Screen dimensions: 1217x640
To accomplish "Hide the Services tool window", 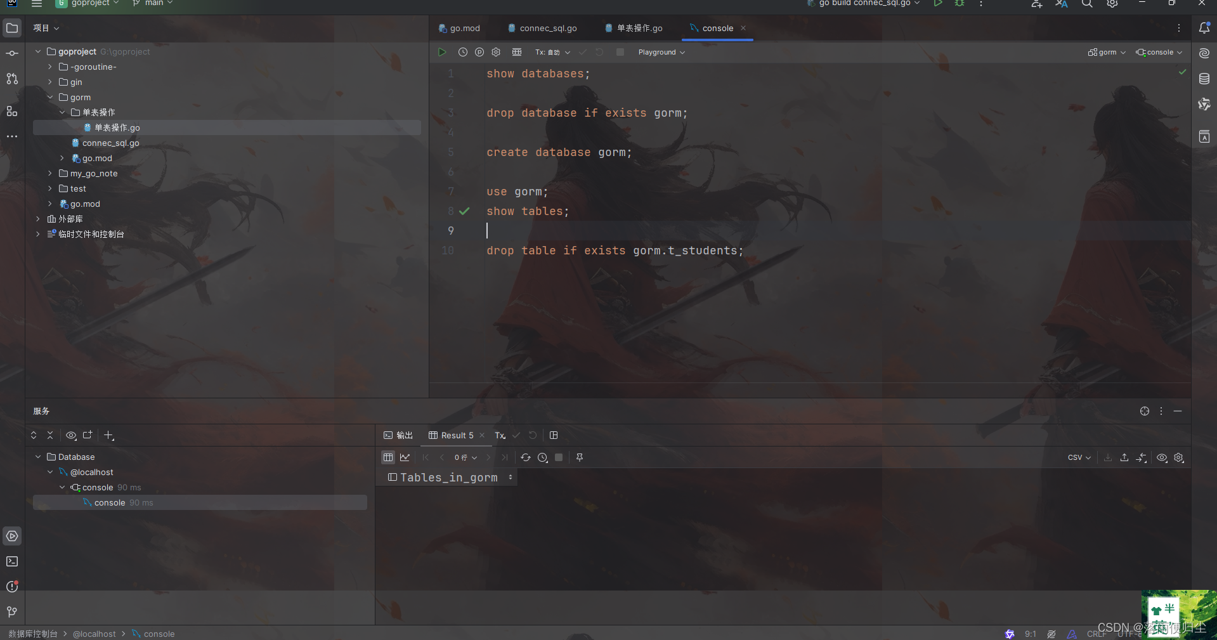I will click(x=1178, y=411).
